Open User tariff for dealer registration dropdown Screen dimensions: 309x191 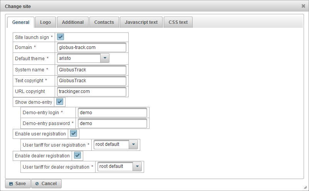(x=137, y=166)
